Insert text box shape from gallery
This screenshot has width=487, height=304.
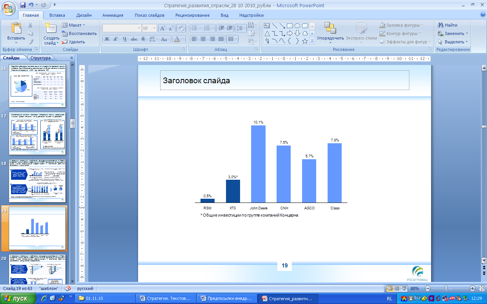click(267, 25)
